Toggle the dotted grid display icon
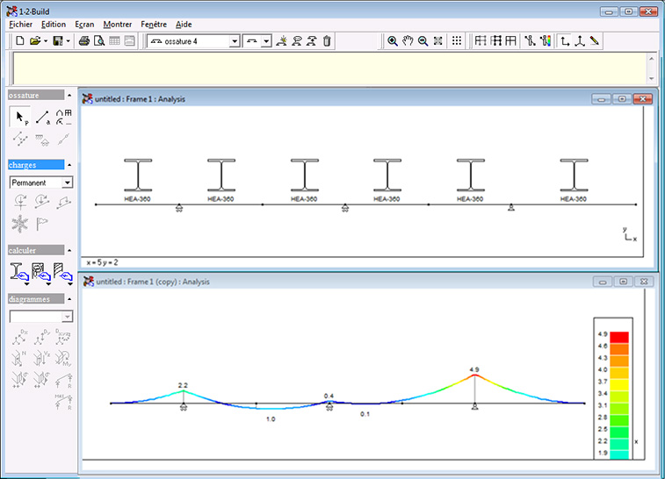665x479 pixels. pos(456,41)
